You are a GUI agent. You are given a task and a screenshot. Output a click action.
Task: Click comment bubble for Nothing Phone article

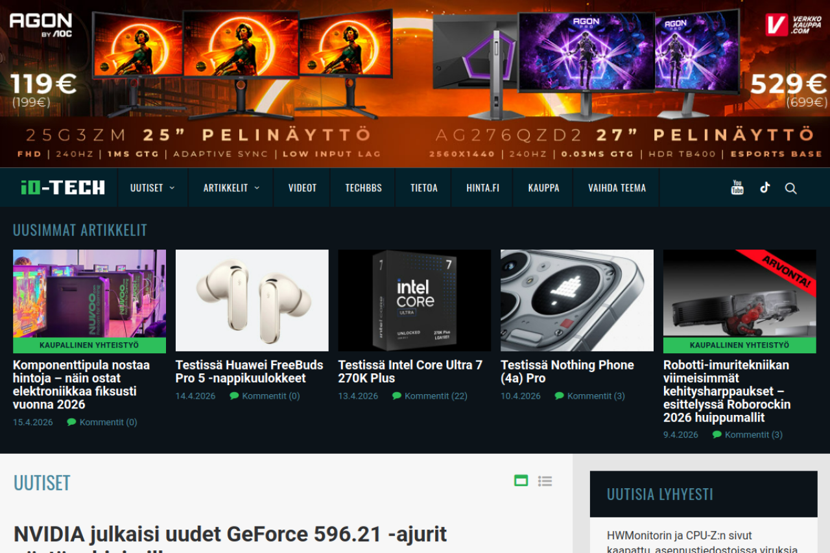[x=560, y=396]
